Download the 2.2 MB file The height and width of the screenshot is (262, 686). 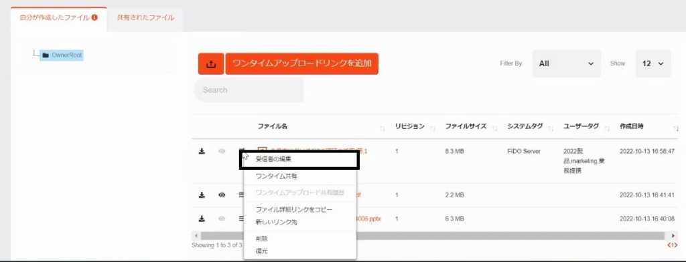pos(202,194)
